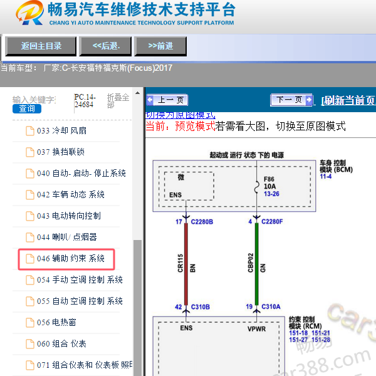Click the document icon beside 040 自动-启动-停止系统

30,174
